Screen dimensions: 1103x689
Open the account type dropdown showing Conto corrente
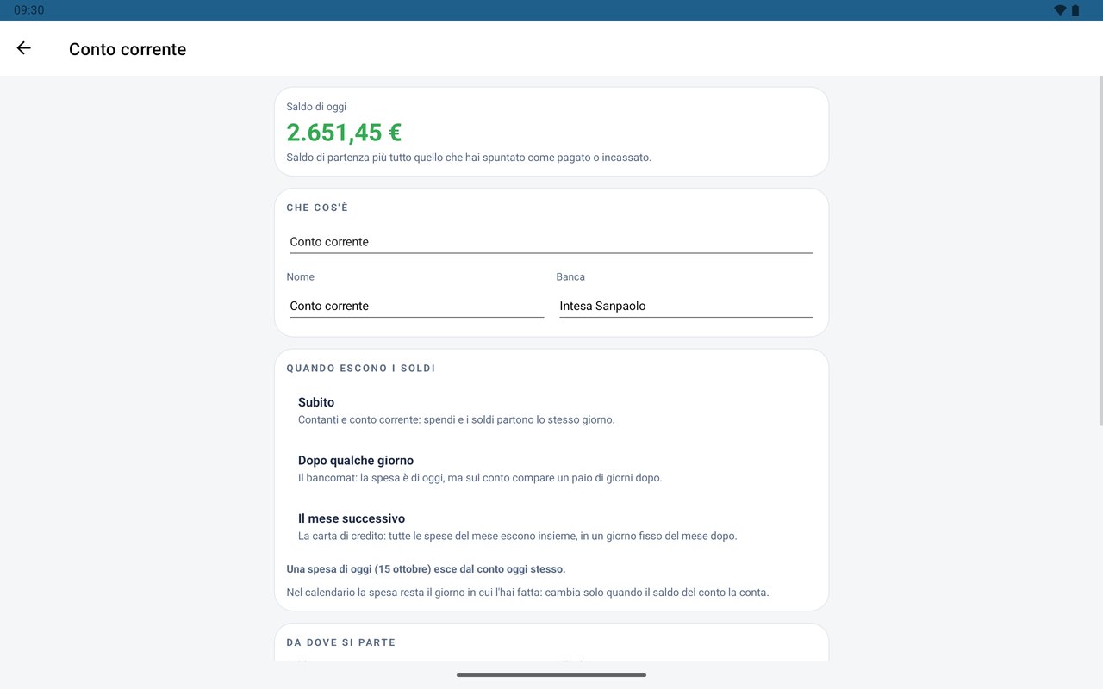[x=551, y=242]
